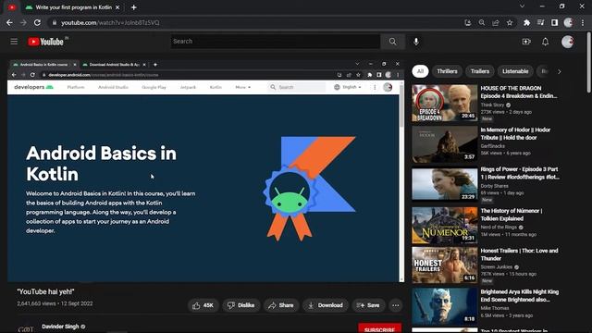
Task: Open the Chrome three-dot menu
Action: point(583,22)
